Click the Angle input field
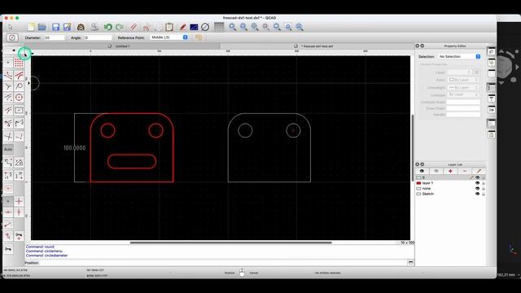Screen dimensions: 521x293 coord(98,37)
